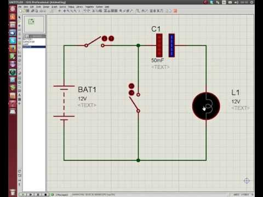This screenshot has width=263, height=197.
Task: Step the simulation one frame
Action: click(x=31, y=195)
